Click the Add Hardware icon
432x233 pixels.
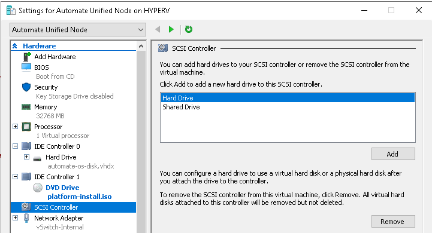coord(27,57)
